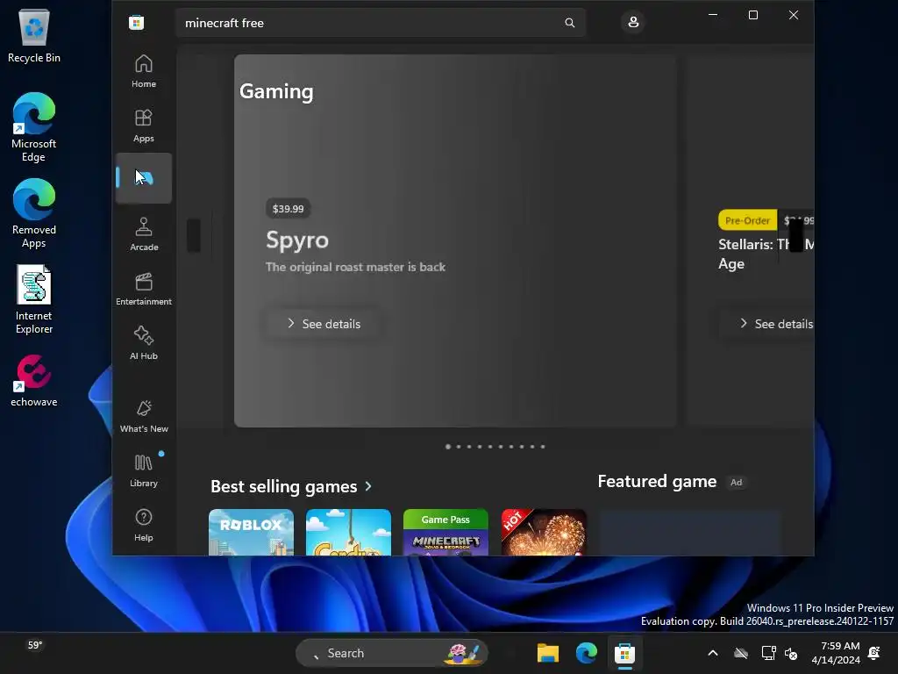Open Recycle Bin on the desktop
This screenshot has width=898, height=674.
pos(34,37)
